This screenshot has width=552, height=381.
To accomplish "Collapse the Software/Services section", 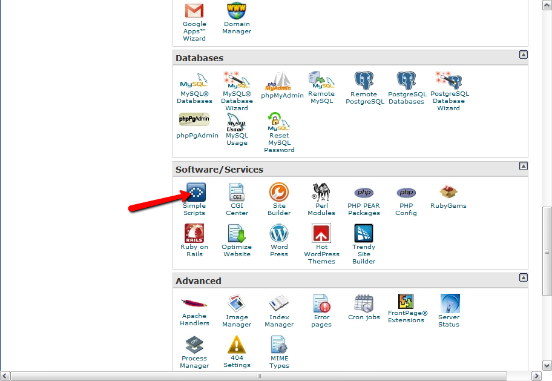I will point(524,166).
